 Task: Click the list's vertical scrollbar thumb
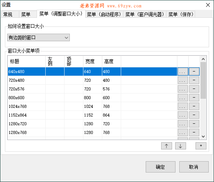(x=203, y=81)
